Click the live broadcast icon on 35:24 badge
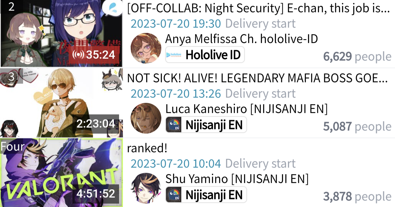395x207 pixels. coord(78,55)
